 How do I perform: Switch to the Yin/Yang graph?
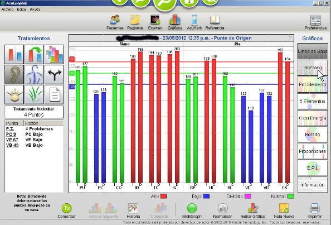tap(313, 68)
